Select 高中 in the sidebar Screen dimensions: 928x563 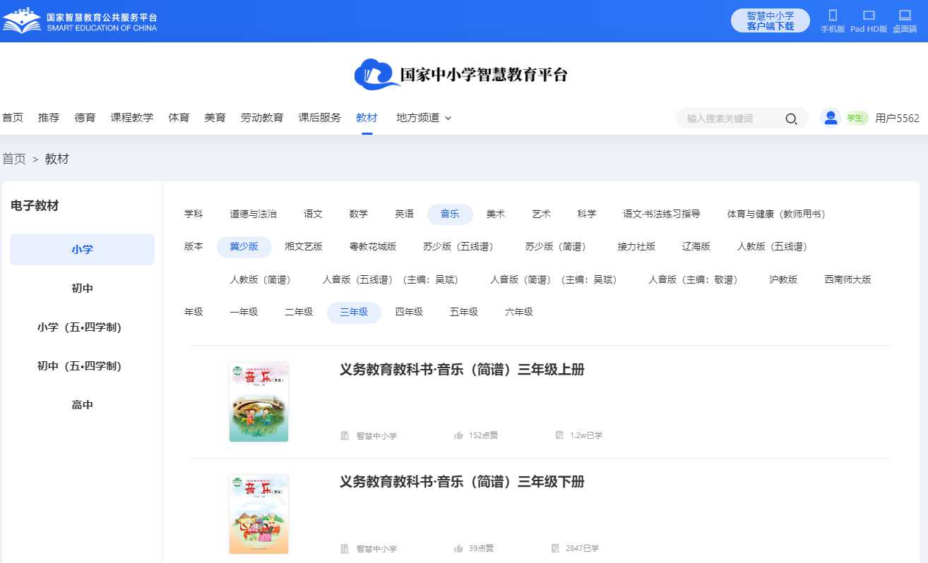point(82,405)
